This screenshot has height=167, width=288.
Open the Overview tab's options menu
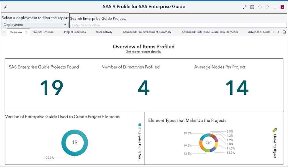pos(27,32)
